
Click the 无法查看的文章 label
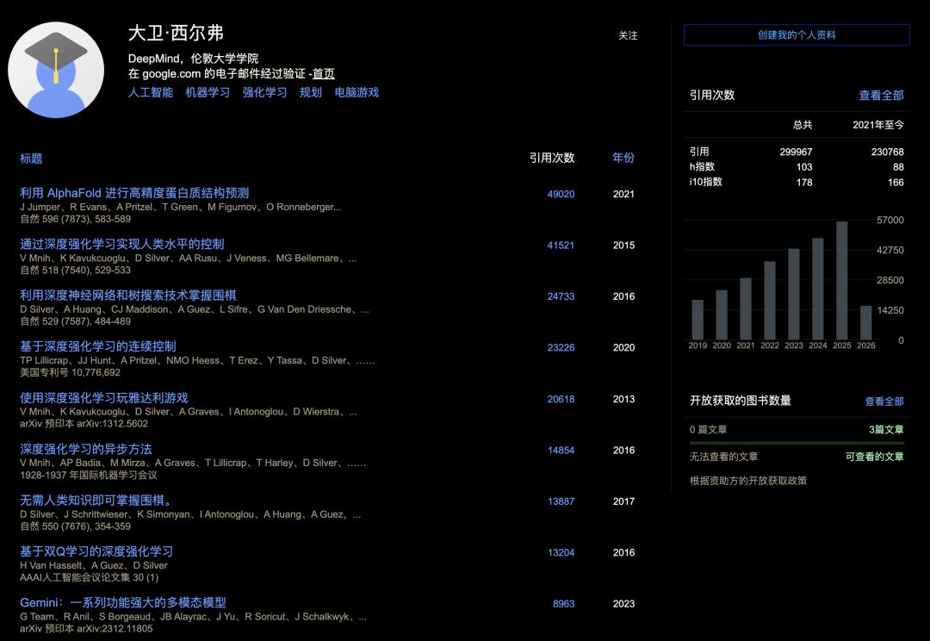(x=723, y=457)
